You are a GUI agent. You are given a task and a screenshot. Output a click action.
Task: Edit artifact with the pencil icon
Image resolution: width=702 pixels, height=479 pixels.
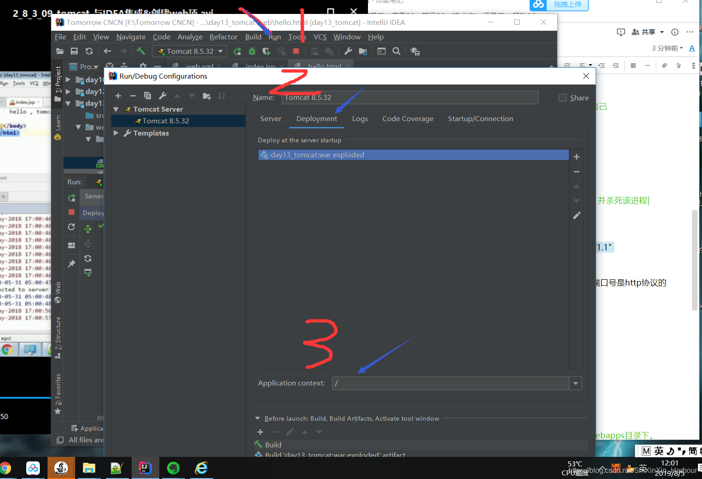point(577,216)
